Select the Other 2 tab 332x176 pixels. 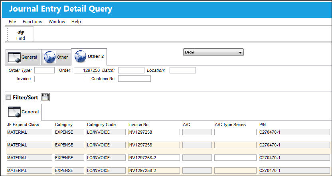coord(89,57)
